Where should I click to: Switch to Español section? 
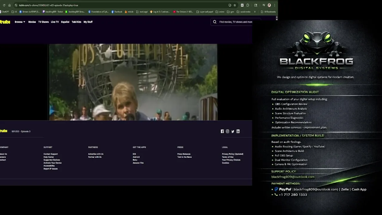(x=65, y=22)
